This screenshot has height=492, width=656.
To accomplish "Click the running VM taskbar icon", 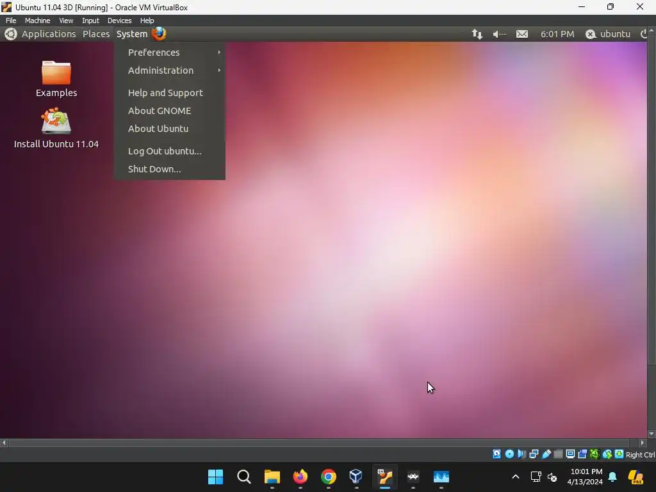I will (x=385, y=477).
